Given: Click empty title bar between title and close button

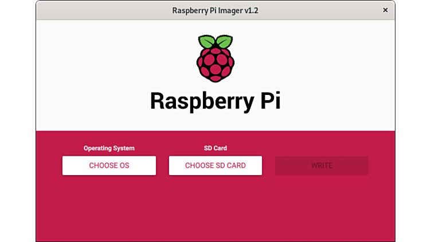Looking at the screenshot, I should coord(321,10).
